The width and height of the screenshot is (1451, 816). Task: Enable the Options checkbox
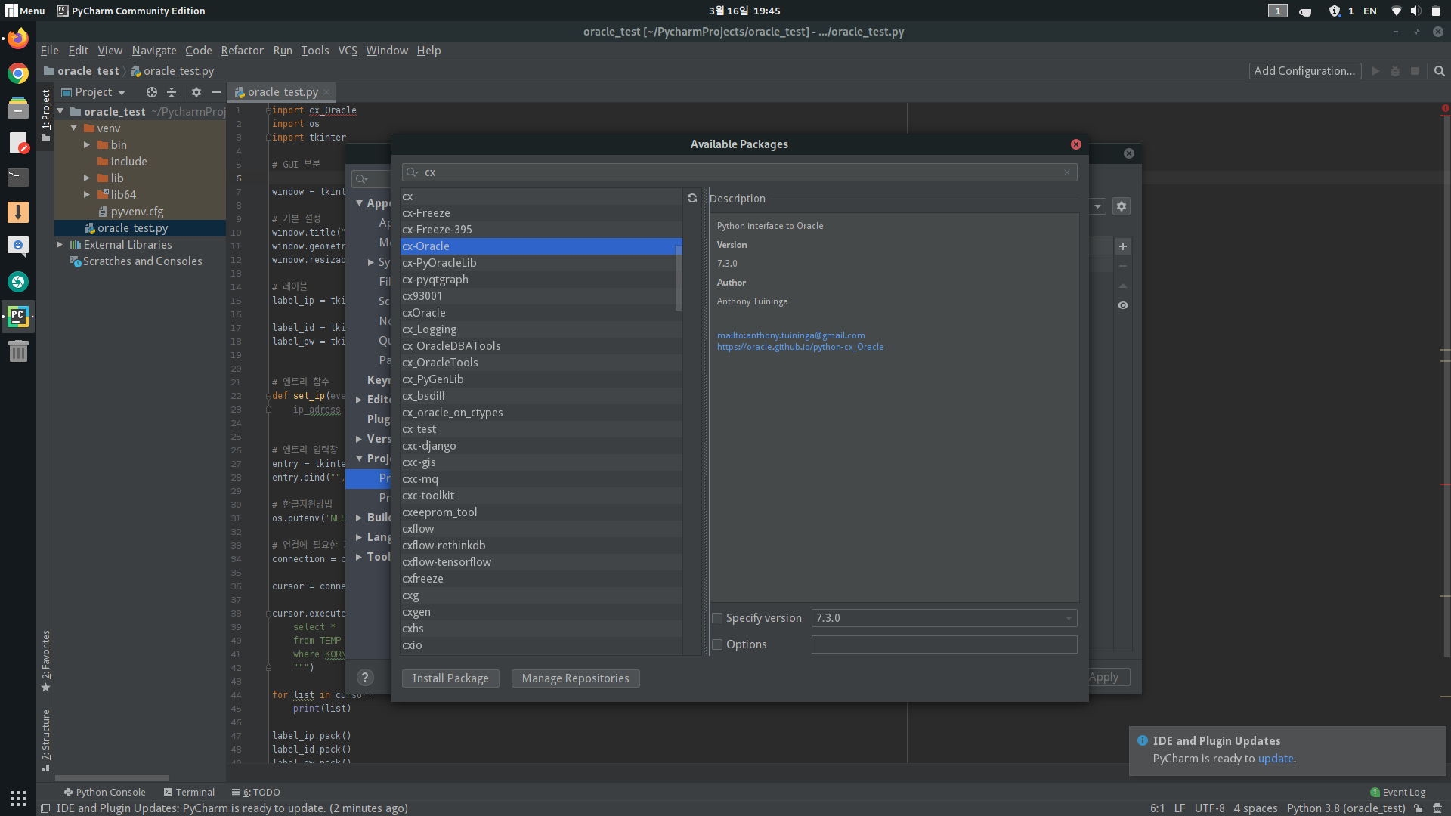(718, 644)
